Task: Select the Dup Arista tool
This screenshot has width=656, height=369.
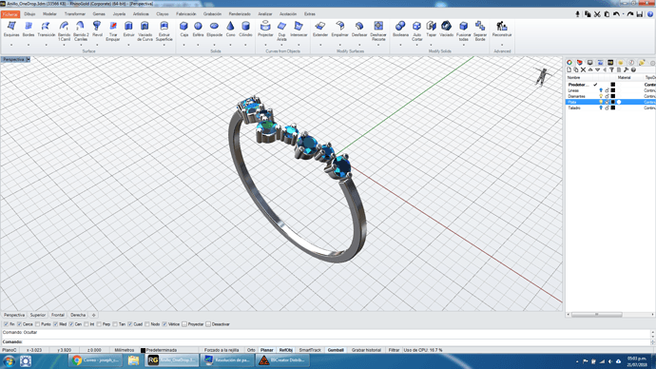Action: point(282,31)
